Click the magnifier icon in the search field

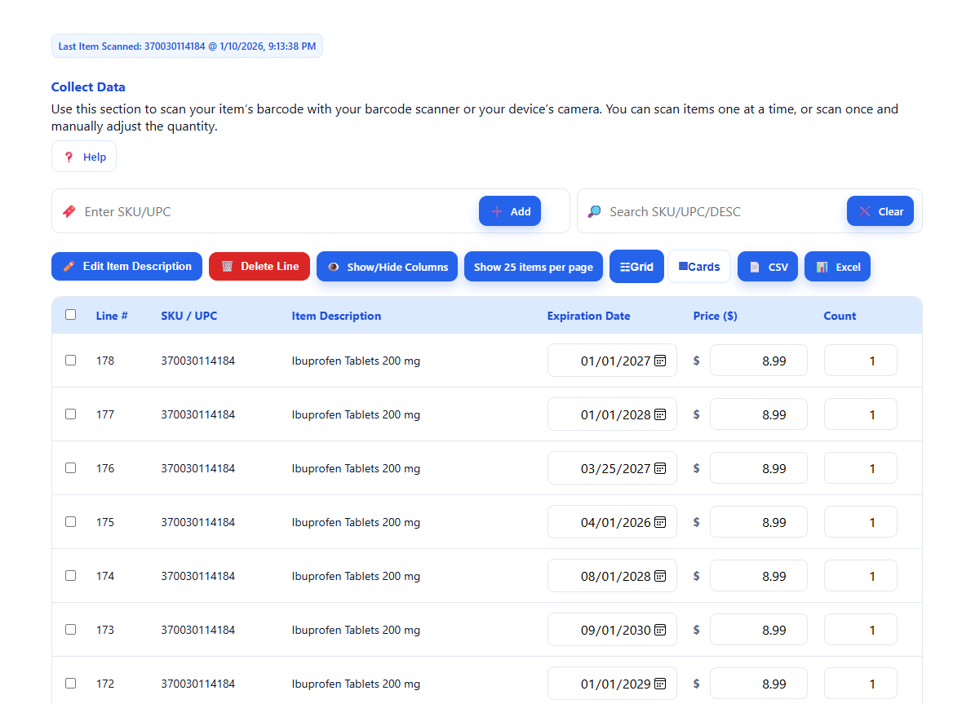pyautogui.click(x=595, y=210)
